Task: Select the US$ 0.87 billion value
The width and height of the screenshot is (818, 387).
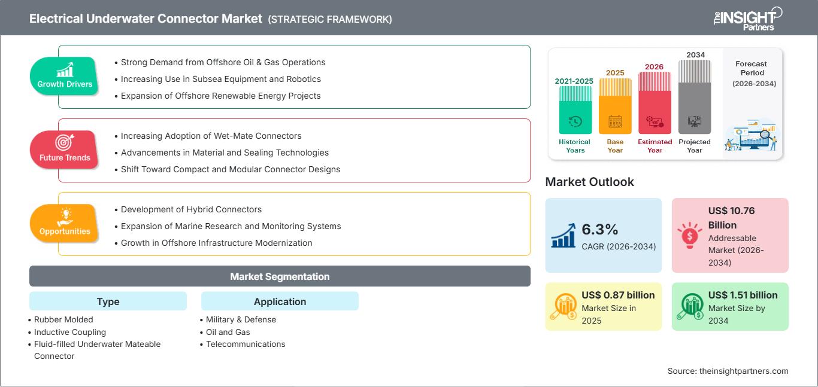Action: [618, 295]
